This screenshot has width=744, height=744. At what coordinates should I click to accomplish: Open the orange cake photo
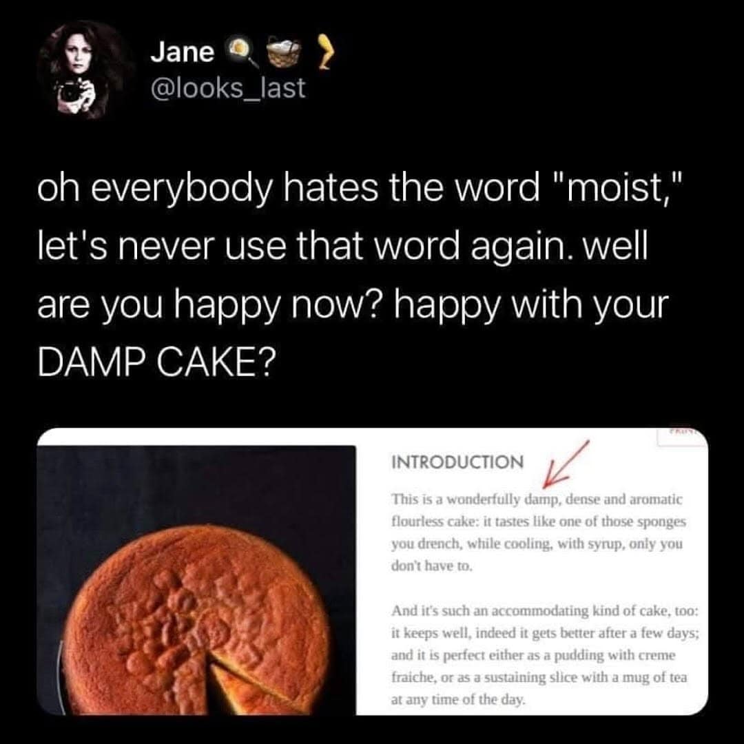click(x=196, y=580)
